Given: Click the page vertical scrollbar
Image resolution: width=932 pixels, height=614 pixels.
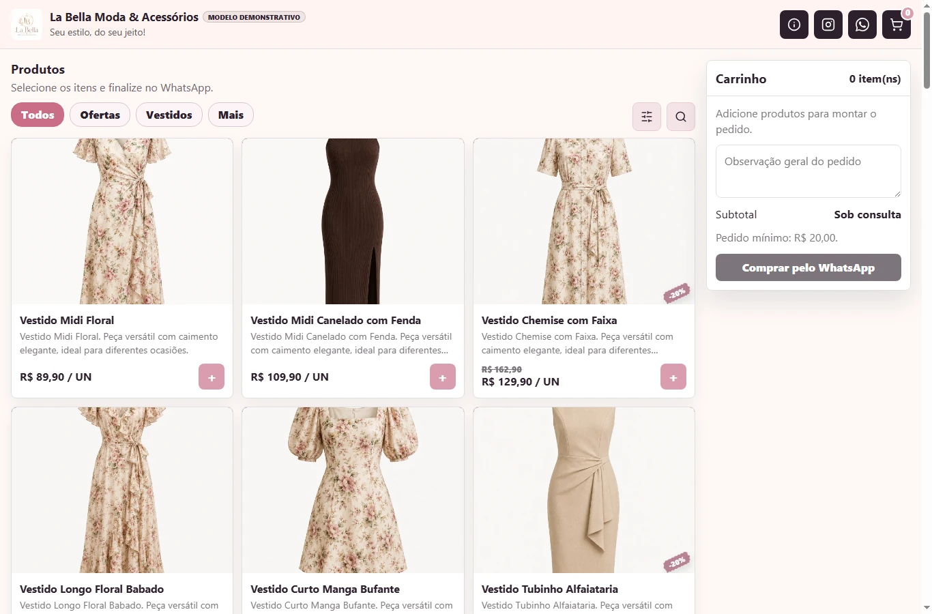Looking at the screenshot, I should (927, 50).
